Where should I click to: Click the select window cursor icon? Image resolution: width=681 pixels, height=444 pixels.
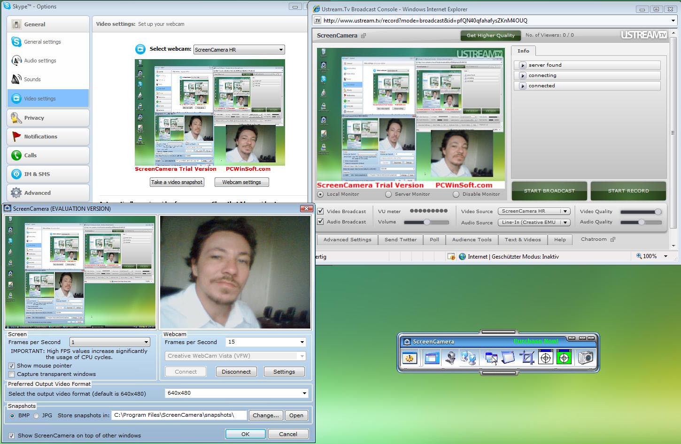491,358
